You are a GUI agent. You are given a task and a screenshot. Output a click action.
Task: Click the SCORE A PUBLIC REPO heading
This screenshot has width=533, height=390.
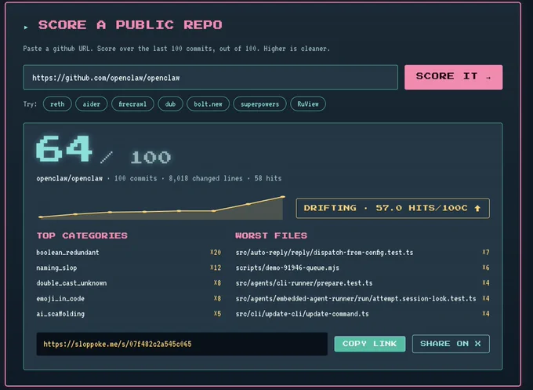tap(130, 25)
